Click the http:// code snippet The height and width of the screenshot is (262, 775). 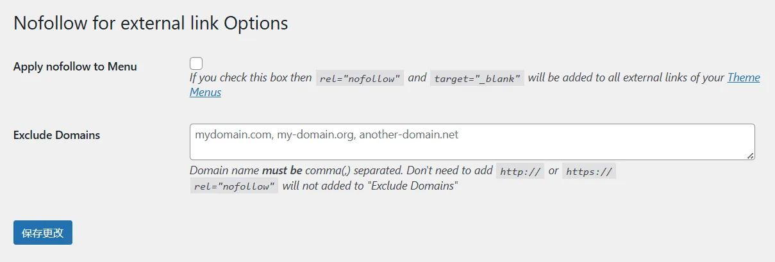tap(520, 172)
